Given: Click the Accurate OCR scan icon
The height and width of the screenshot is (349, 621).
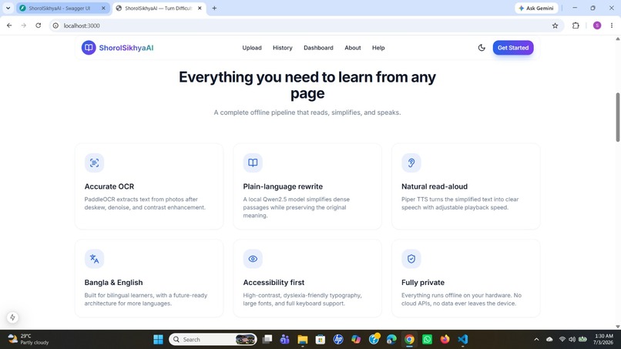Looking at the screenshot, I should [94, 163].
